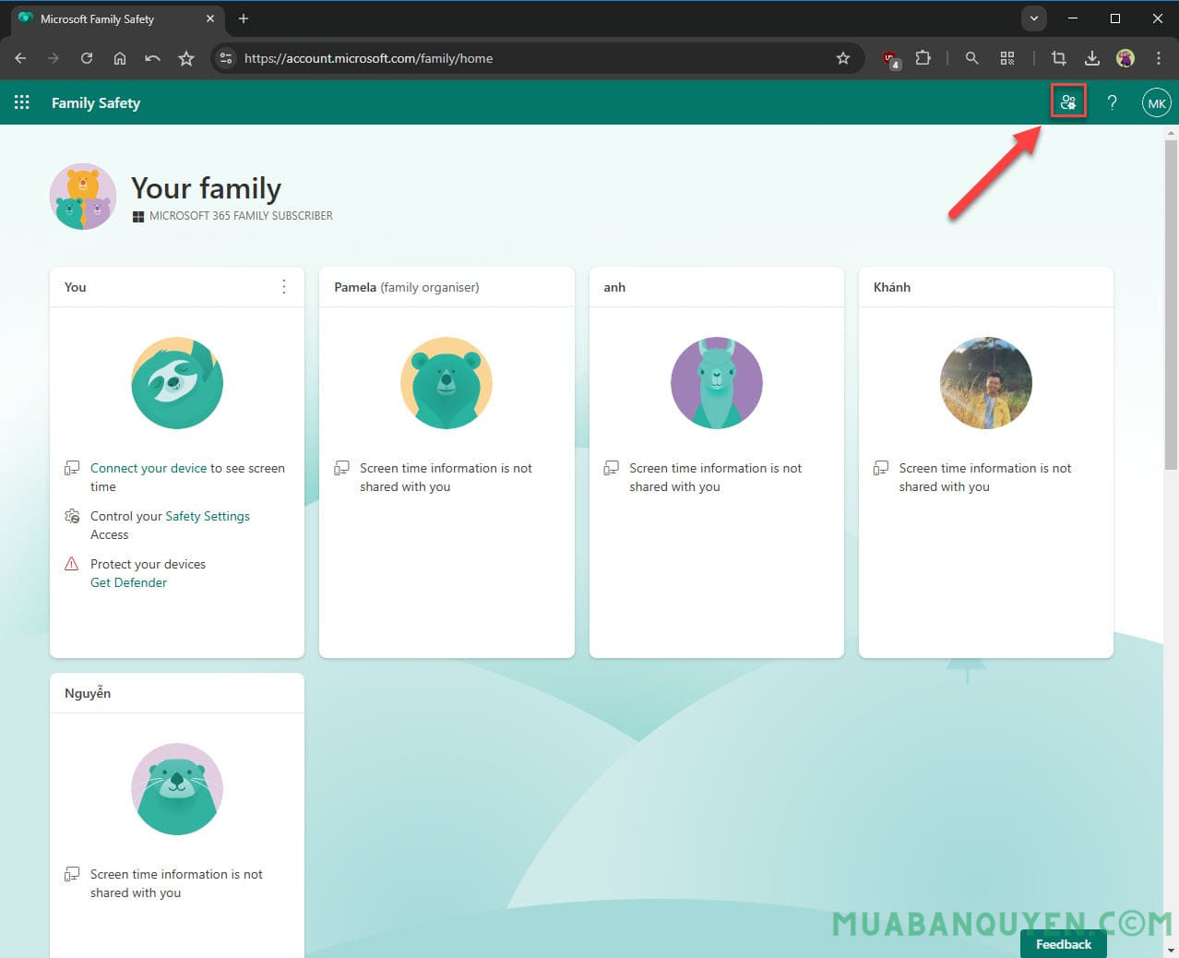Click the Nguyễn card header name
Viewport: 1179px width, 958px height.
pyautogui.click(x=88, y=693)
